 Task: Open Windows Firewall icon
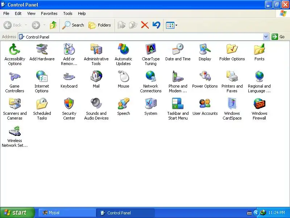coord(259,104)
